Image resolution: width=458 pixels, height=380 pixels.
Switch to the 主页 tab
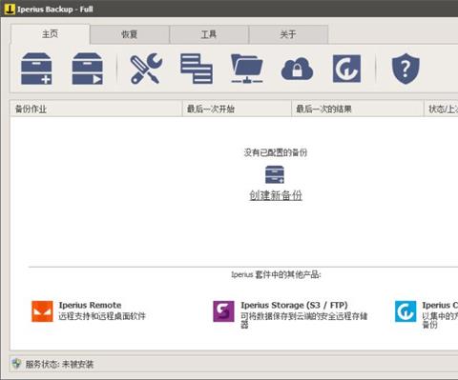pos(51,34)
